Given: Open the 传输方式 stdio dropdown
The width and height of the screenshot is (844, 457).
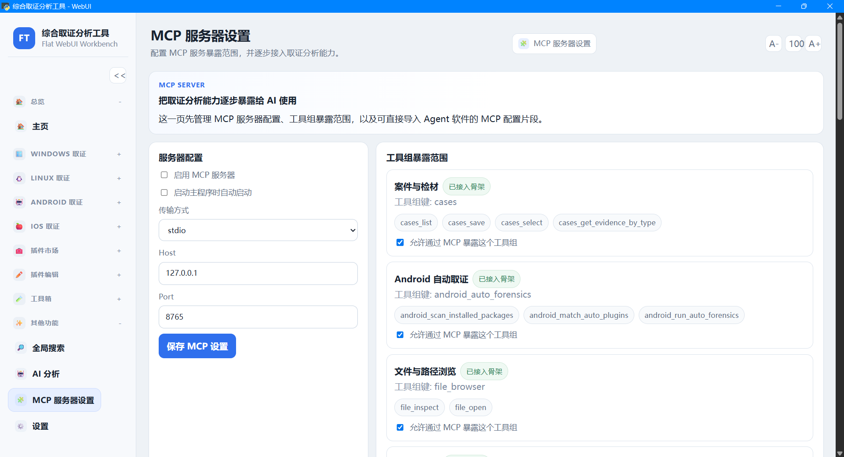Looking at the screenshot, I should (258, 230).
